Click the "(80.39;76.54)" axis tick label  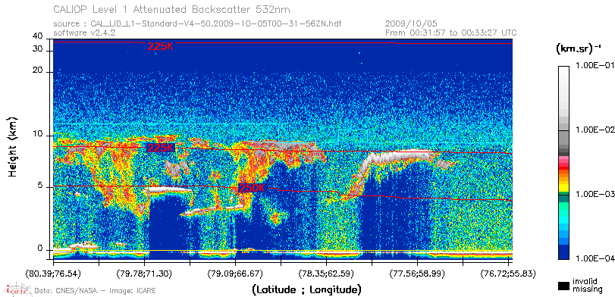coord(53,273)
